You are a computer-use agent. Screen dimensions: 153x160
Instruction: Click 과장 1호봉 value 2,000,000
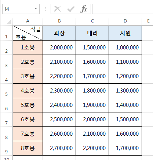59,48
